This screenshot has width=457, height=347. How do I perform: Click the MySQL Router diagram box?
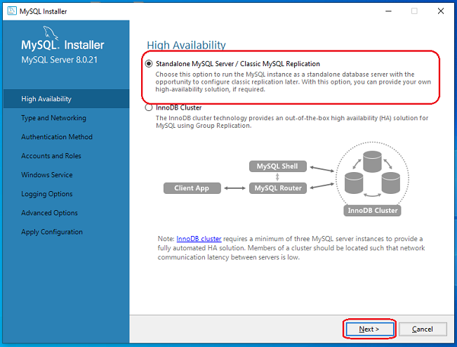tap(278, 188)
